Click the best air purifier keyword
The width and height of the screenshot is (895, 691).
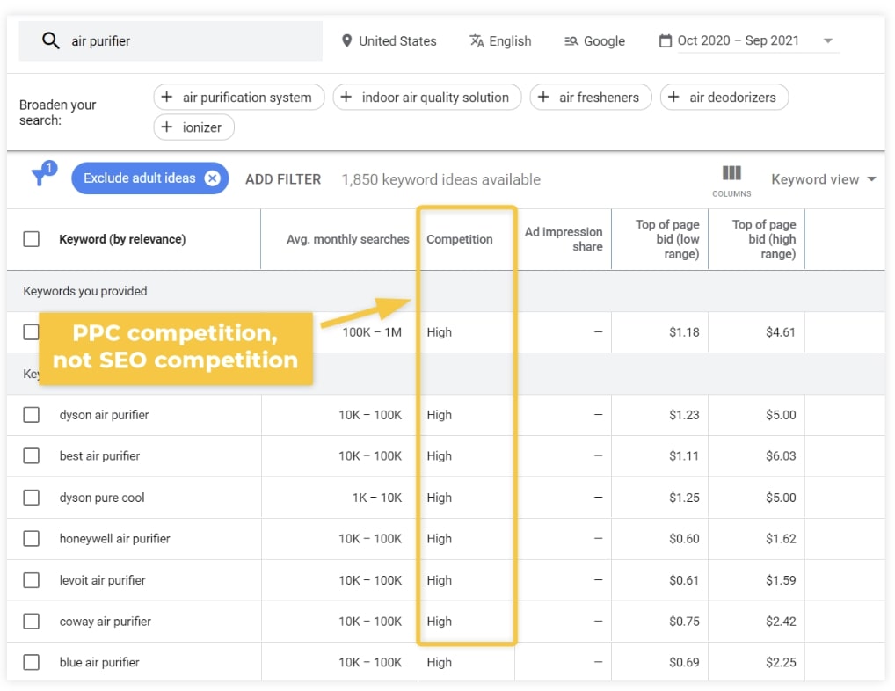(99, 456)
